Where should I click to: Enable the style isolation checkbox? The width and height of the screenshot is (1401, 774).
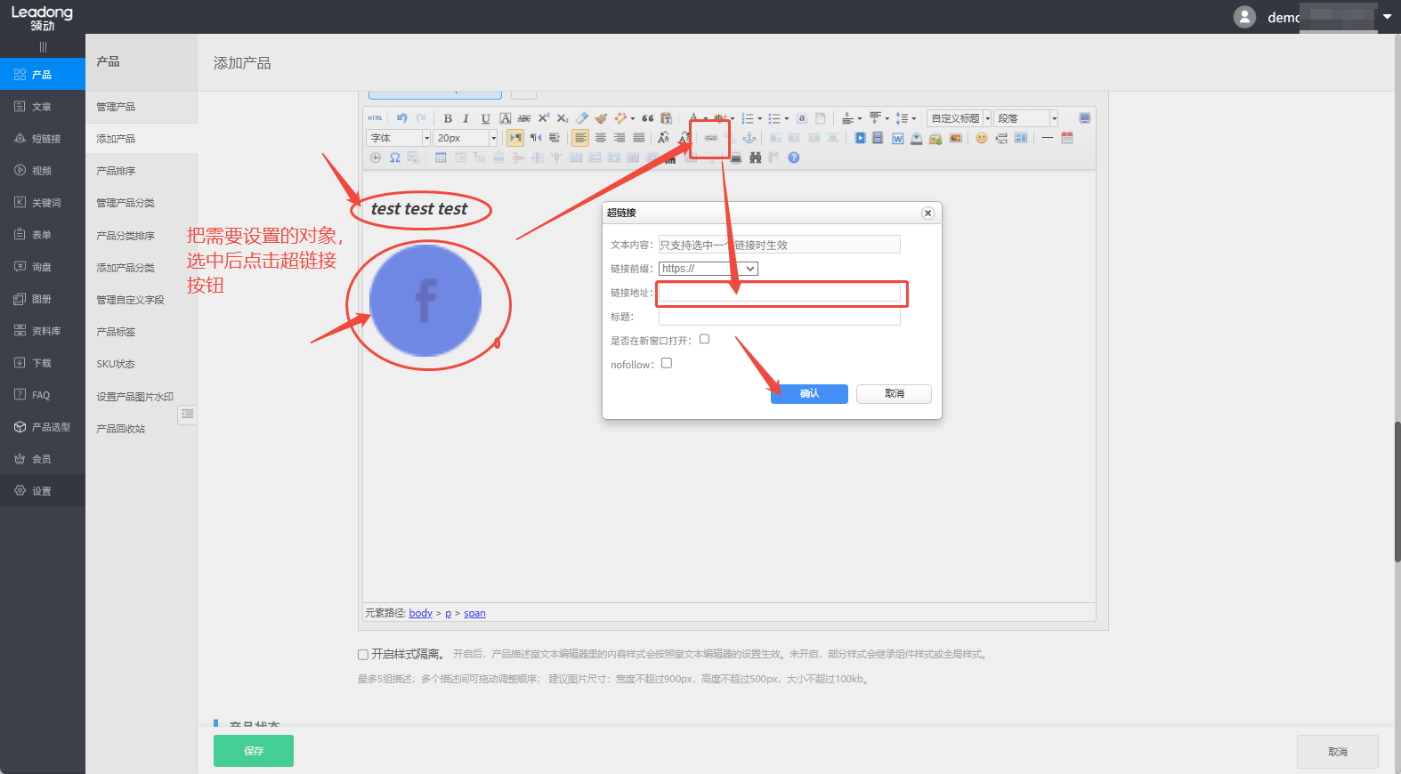pos(363,655)
